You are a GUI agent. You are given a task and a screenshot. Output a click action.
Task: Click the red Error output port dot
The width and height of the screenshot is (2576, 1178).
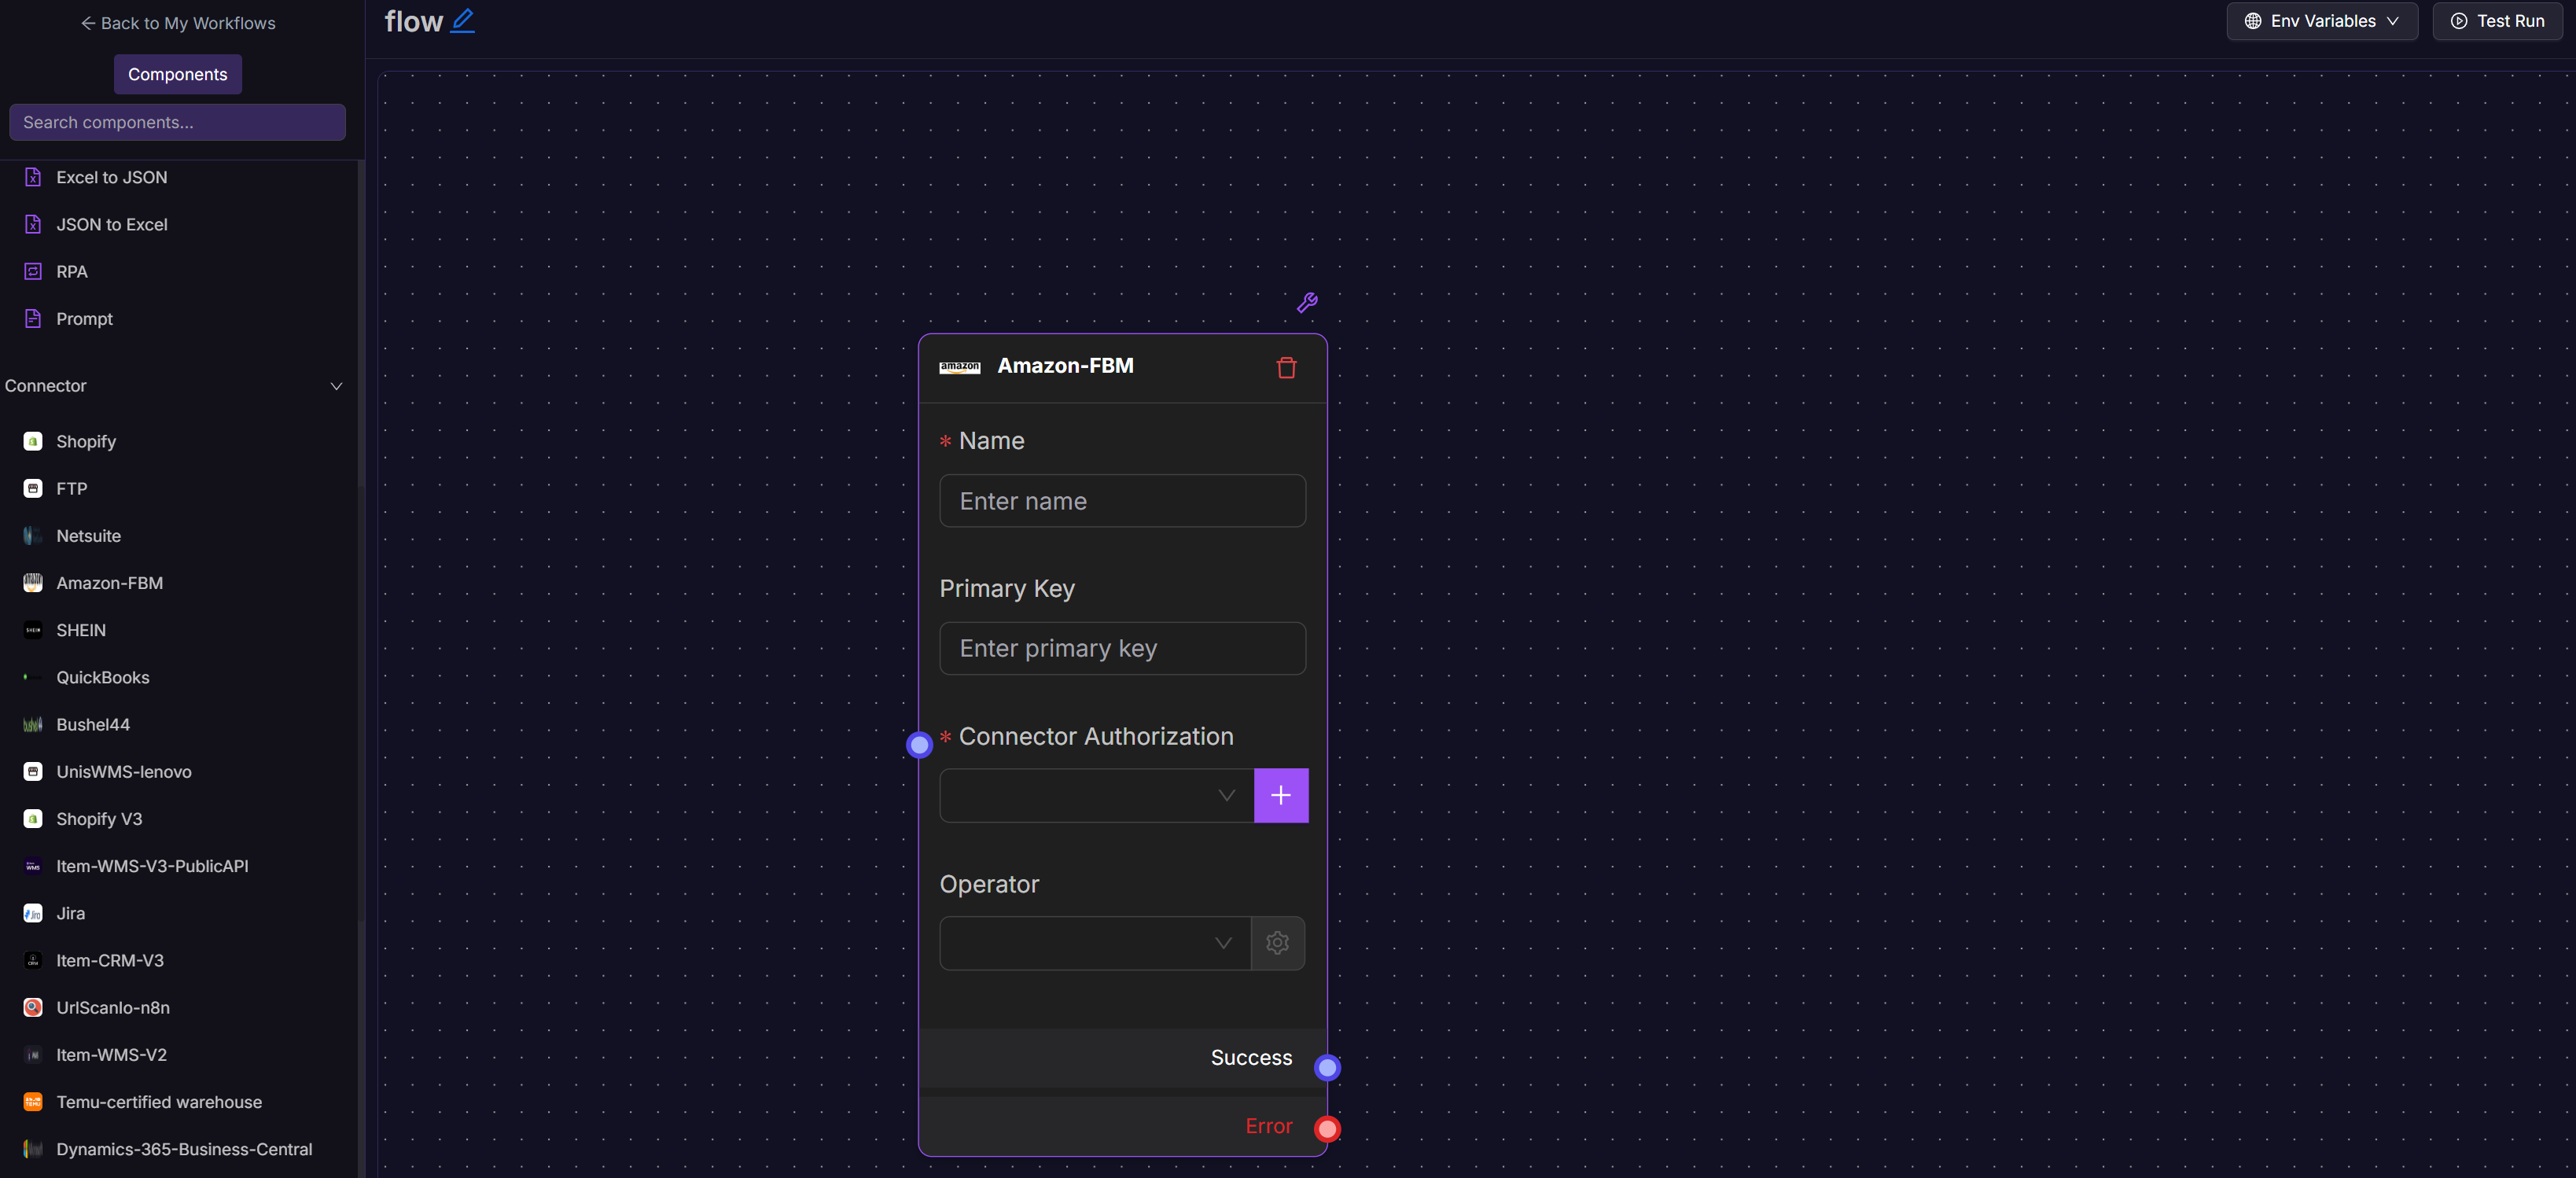(1327, 1128)
